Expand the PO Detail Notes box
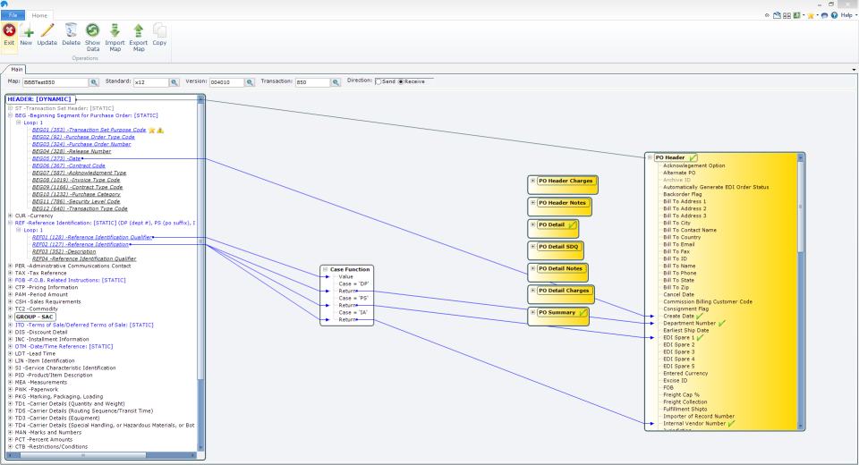 533,268
